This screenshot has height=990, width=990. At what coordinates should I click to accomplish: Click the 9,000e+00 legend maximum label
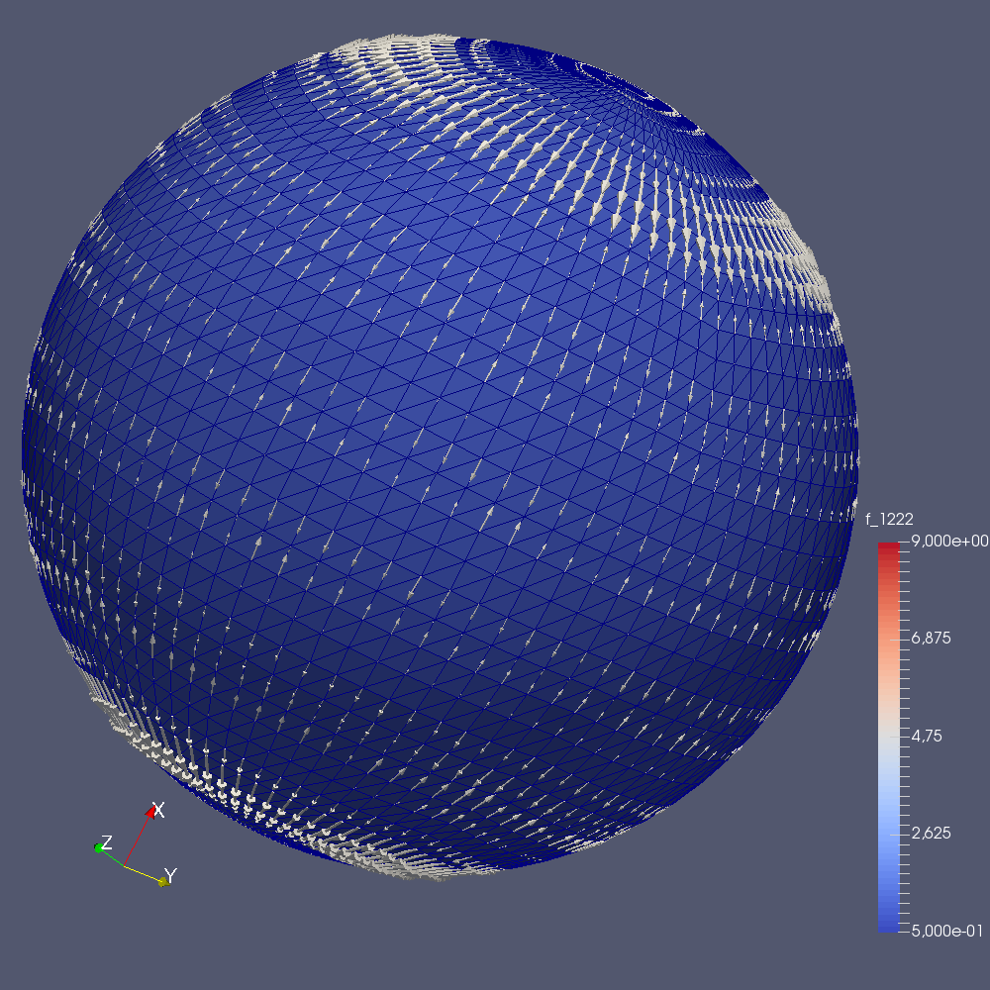coord(949,542)
